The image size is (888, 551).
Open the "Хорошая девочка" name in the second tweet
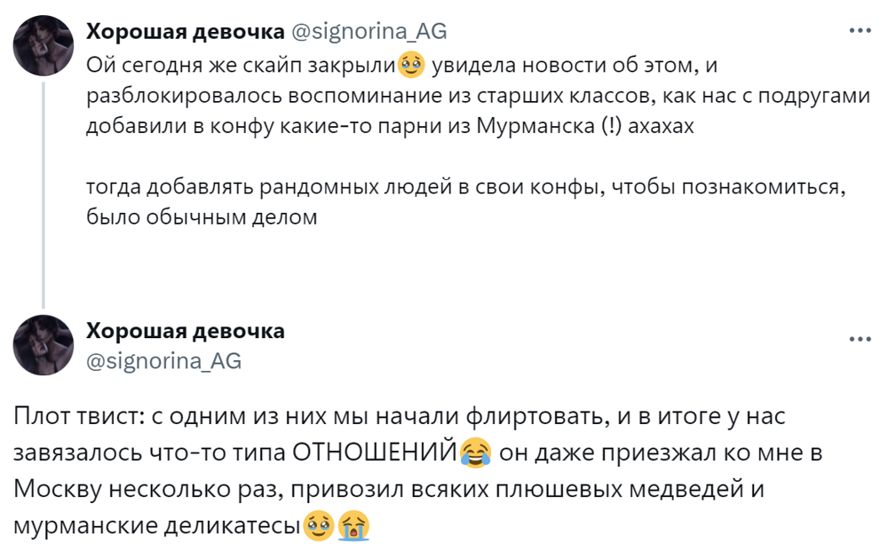pos(185,332)
